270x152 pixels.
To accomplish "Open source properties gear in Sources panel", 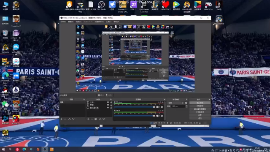I will 96,119.
